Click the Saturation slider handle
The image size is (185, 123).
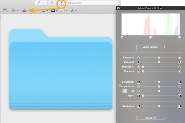(159, 82)
